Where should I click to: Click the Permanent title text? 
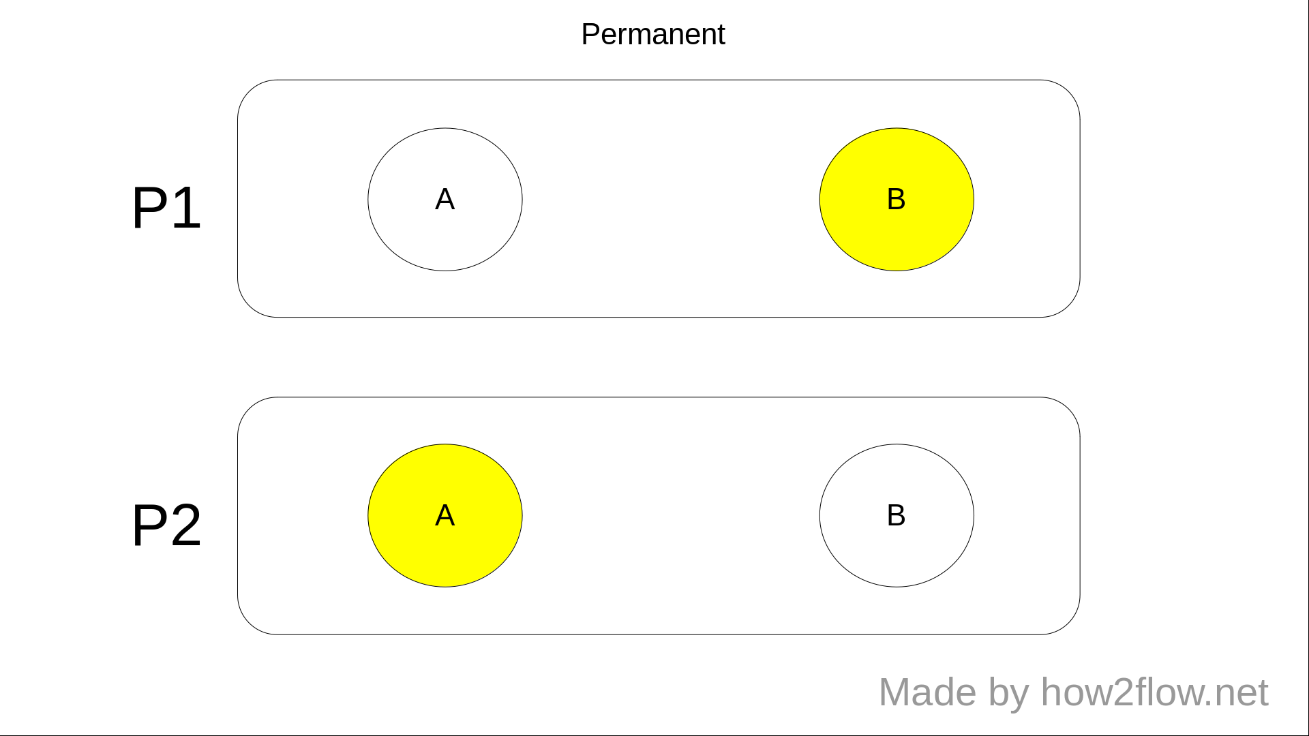(652, 34)
